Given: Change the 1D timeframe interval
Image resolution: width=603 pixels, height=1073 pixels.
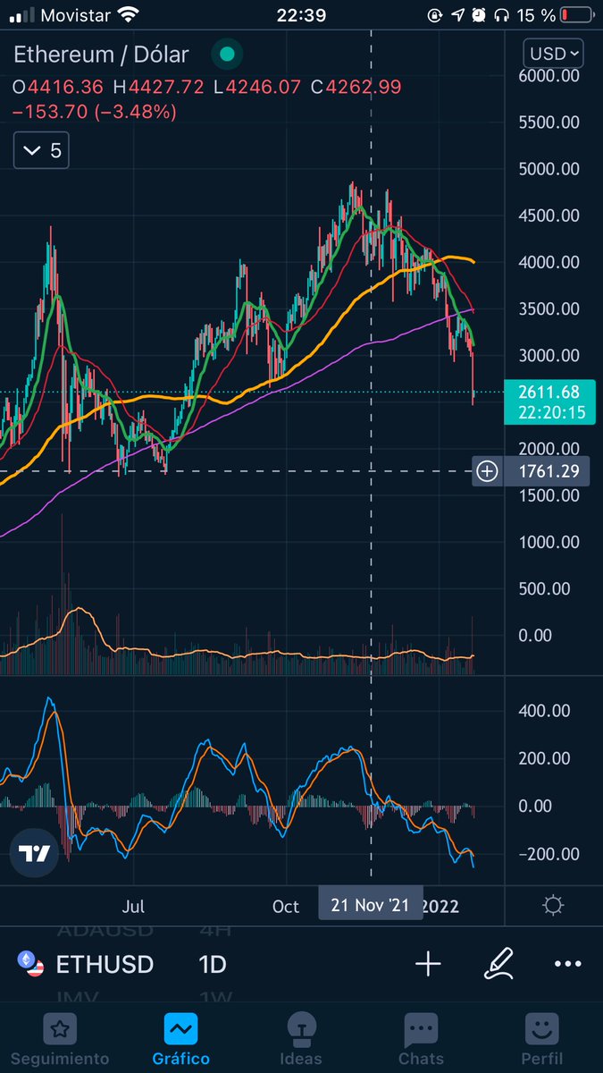Looking at the screenshot, I should (213, 964).
